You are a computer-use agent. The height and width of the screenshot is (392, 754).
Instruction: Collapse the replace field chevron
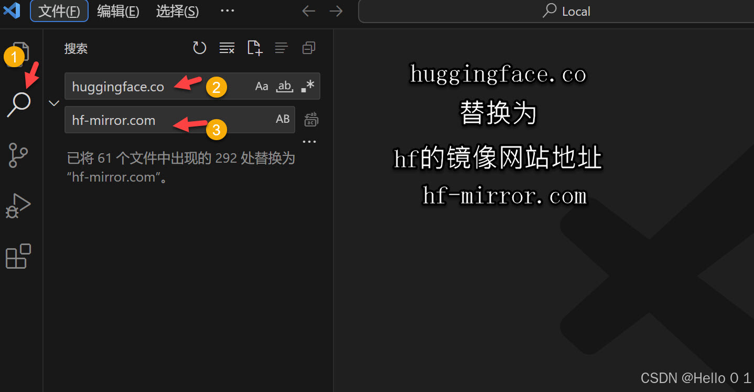(x=54, y=103)
